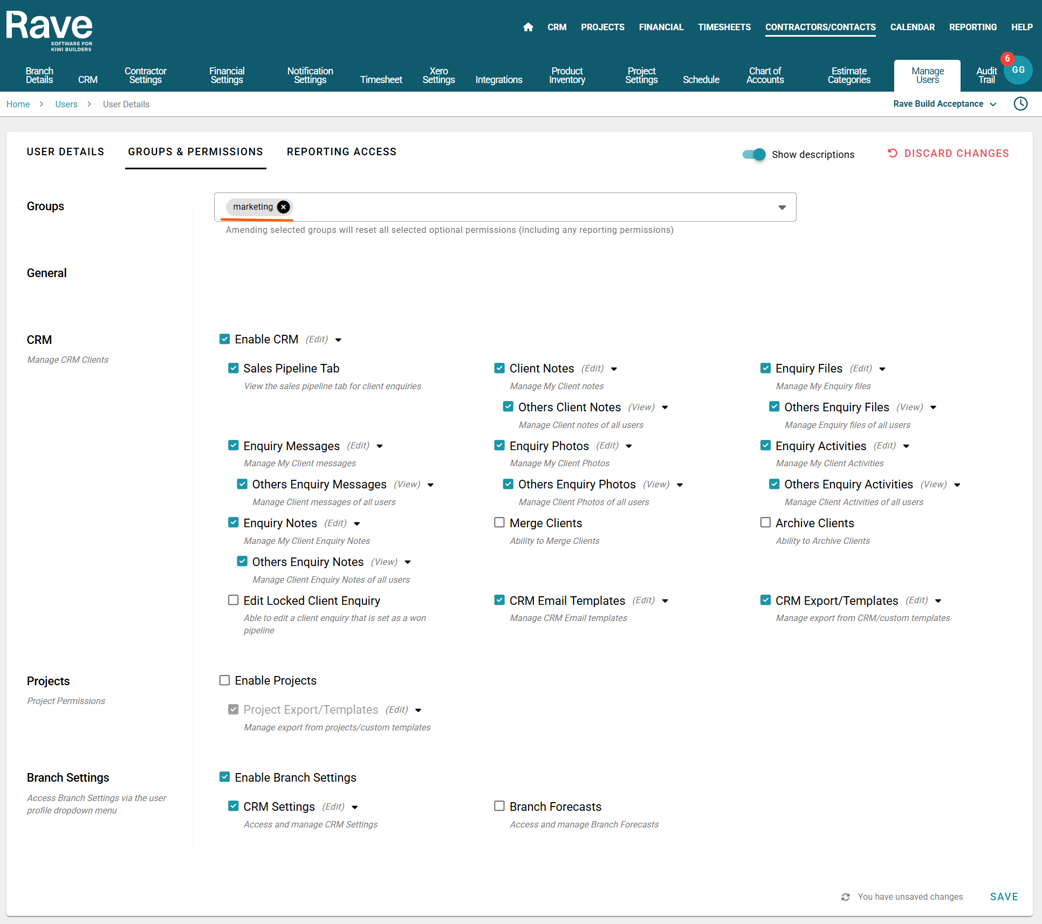This screenshot has width=1042, height=924.
Task: Open Client Notes permission level dropdown
Action: coord(614,369)
